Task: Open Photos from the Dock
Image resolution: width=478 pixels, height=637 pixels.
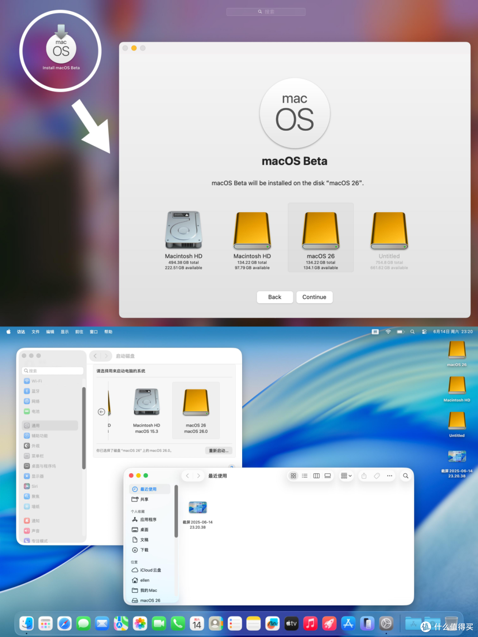Action: coord(140,624)
